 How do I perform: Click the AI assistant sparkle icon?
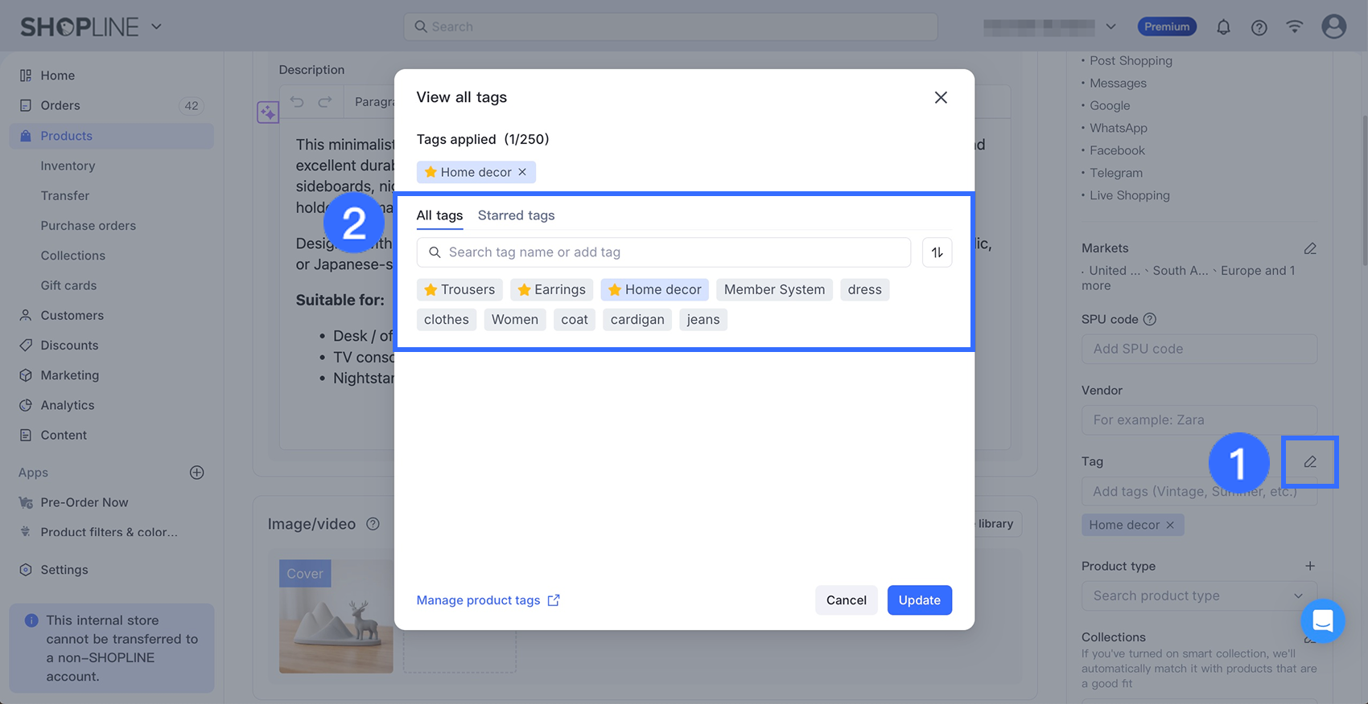coord(268,112)
